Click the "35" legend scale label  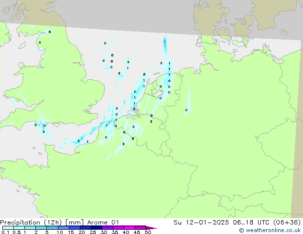[115, 232]
